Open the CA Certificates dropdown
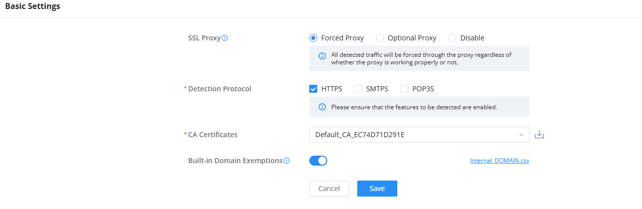The height and width of the screenshot is (209, 642). [419, 135]
